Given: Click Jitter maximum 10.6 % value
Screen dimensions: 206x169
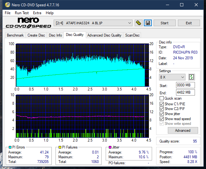Looking at the screenshot, I should click(144, 157).
